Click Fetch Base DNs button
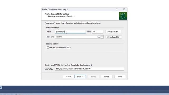This screenshot has height=95, width=169. tap(113, 37)
